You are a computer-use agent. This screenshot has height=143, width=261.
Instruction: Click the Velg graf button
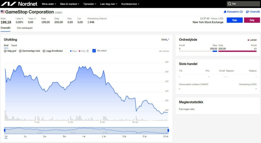(10, 51)
